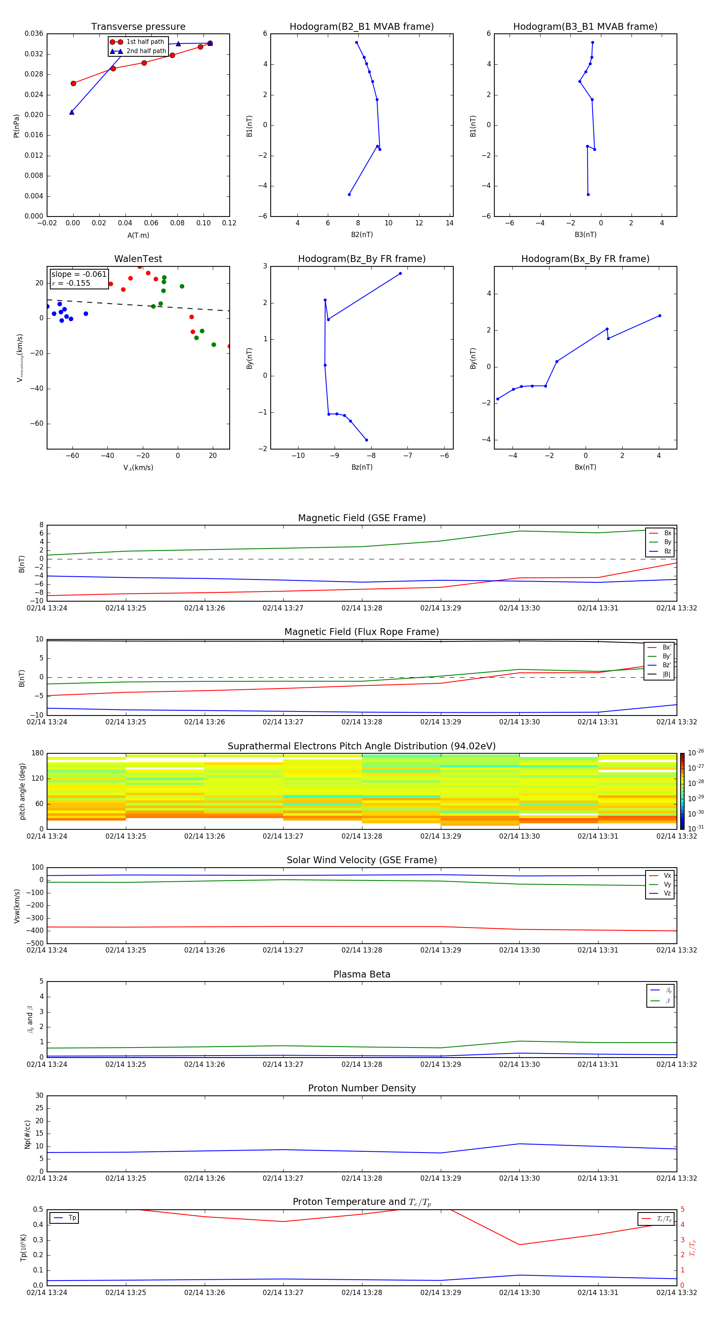Click the lowest point of B2_B1 hodogram
The width and height of the screenshot is (724, 1328).
350,194
